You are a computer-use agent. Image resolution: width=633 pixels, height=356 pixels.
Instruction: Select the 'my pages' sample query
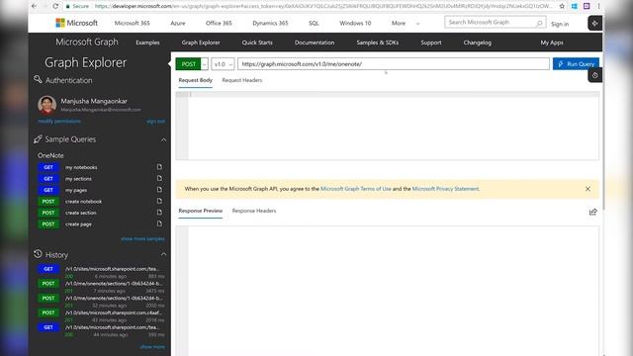(x=76, y=190)
